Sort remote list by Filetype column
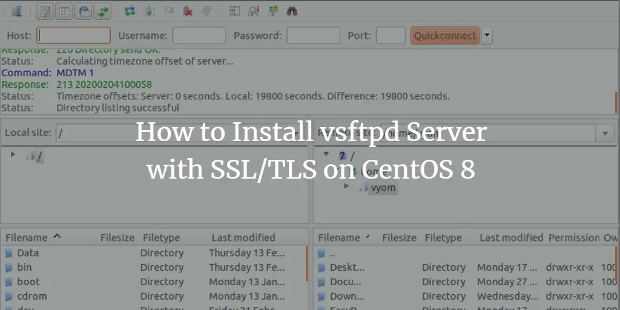 coord(443,237)
